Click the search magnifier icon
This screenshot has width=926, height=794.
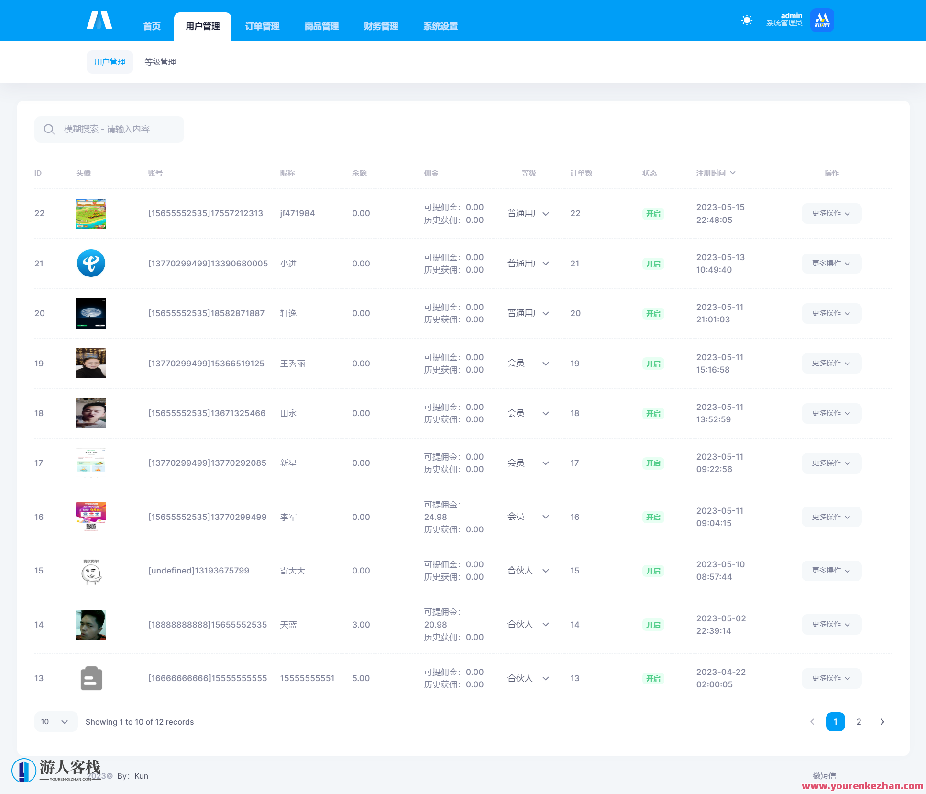(49, 129)
